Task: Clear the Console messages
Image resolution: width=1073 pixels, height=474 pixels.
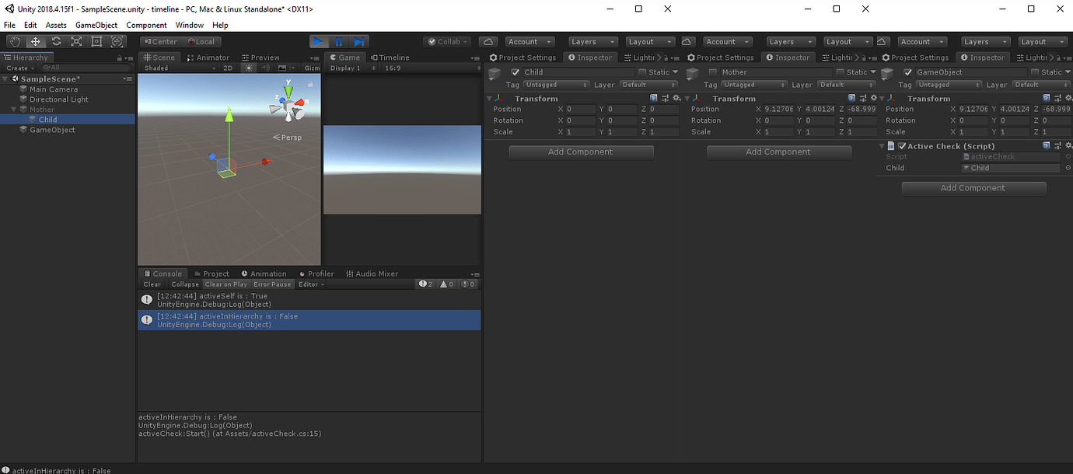Action: point(152,284)
